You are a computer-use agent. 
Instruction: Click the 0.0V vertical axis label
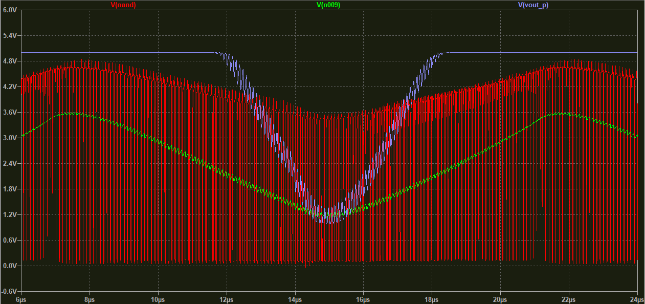click(x=10, y=266)
